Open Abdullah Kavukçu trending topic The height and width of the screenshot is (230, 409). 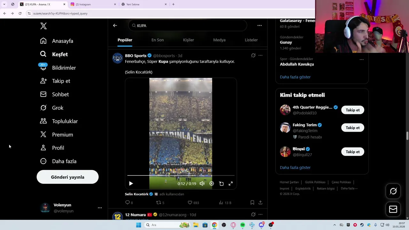coord(297,64)
